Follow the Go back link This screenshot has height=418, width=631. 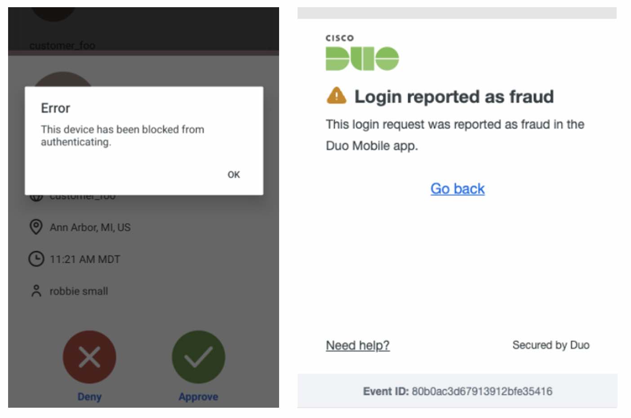[458, 188]
